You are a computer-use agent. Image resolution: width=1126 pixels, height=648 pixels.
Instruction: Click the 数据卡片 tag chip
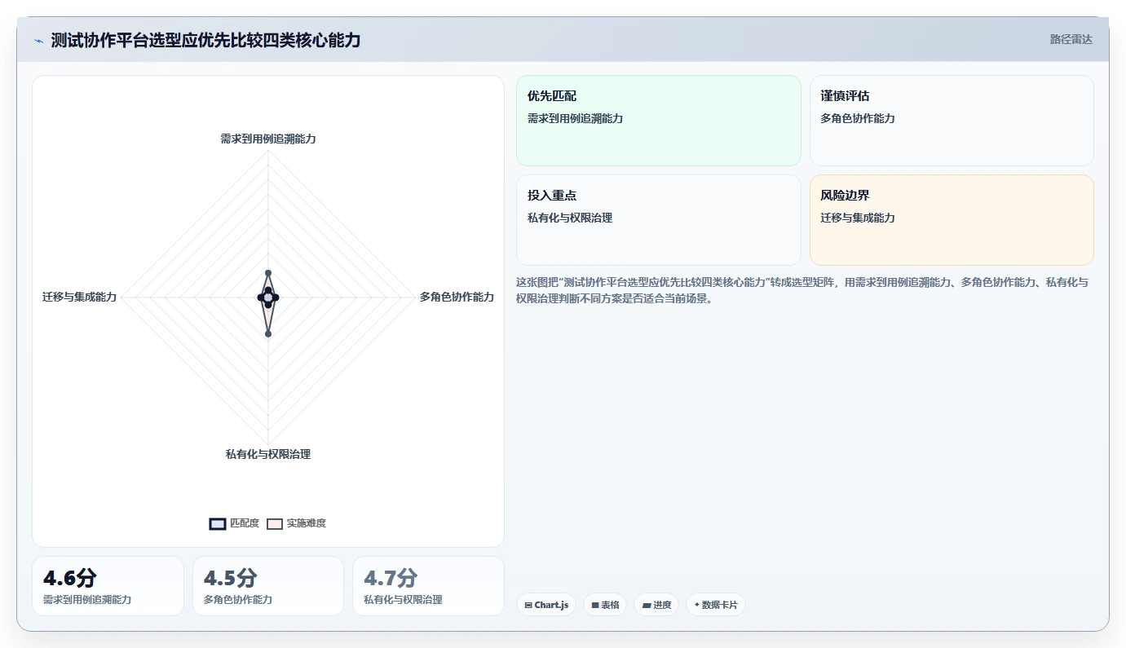click(716, 605)
